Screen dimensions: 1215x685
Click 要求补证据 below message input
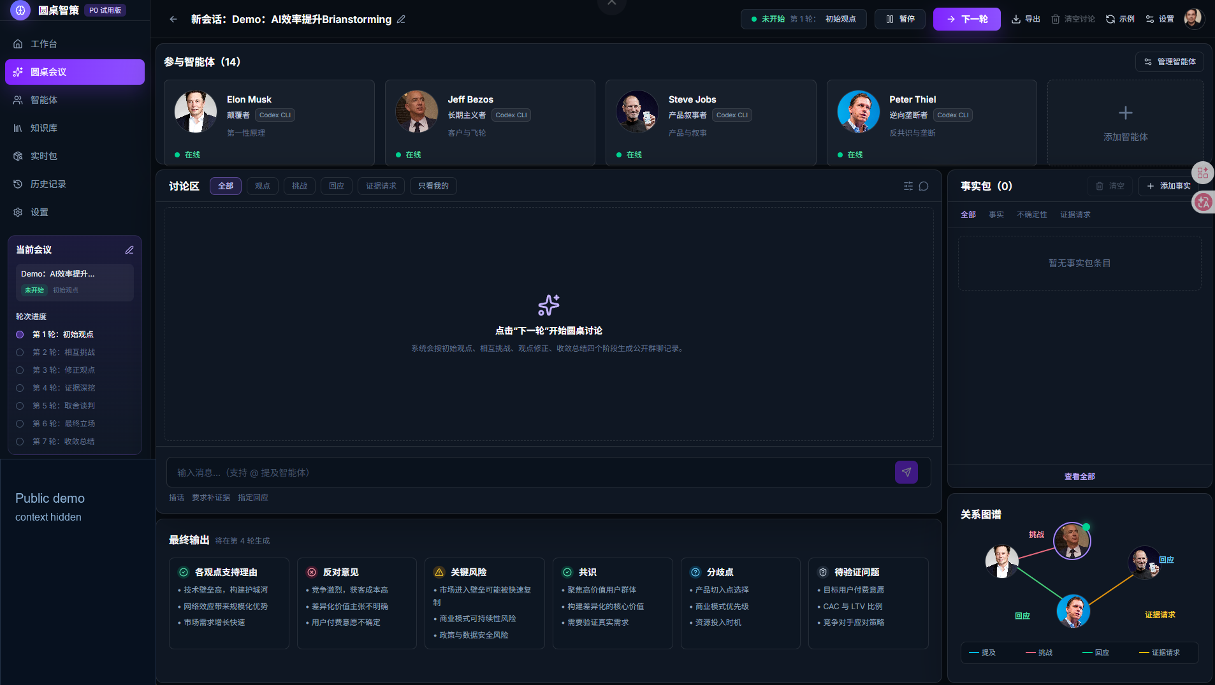211,498
